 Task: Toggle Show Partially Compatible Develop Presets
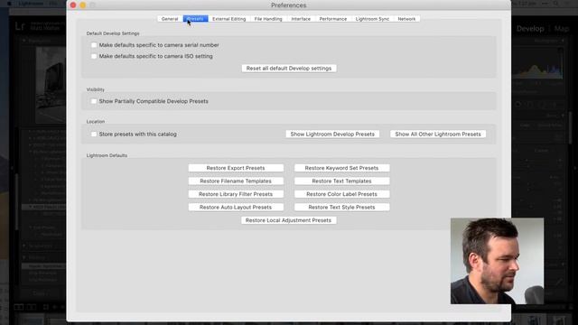tap(94, 101)
